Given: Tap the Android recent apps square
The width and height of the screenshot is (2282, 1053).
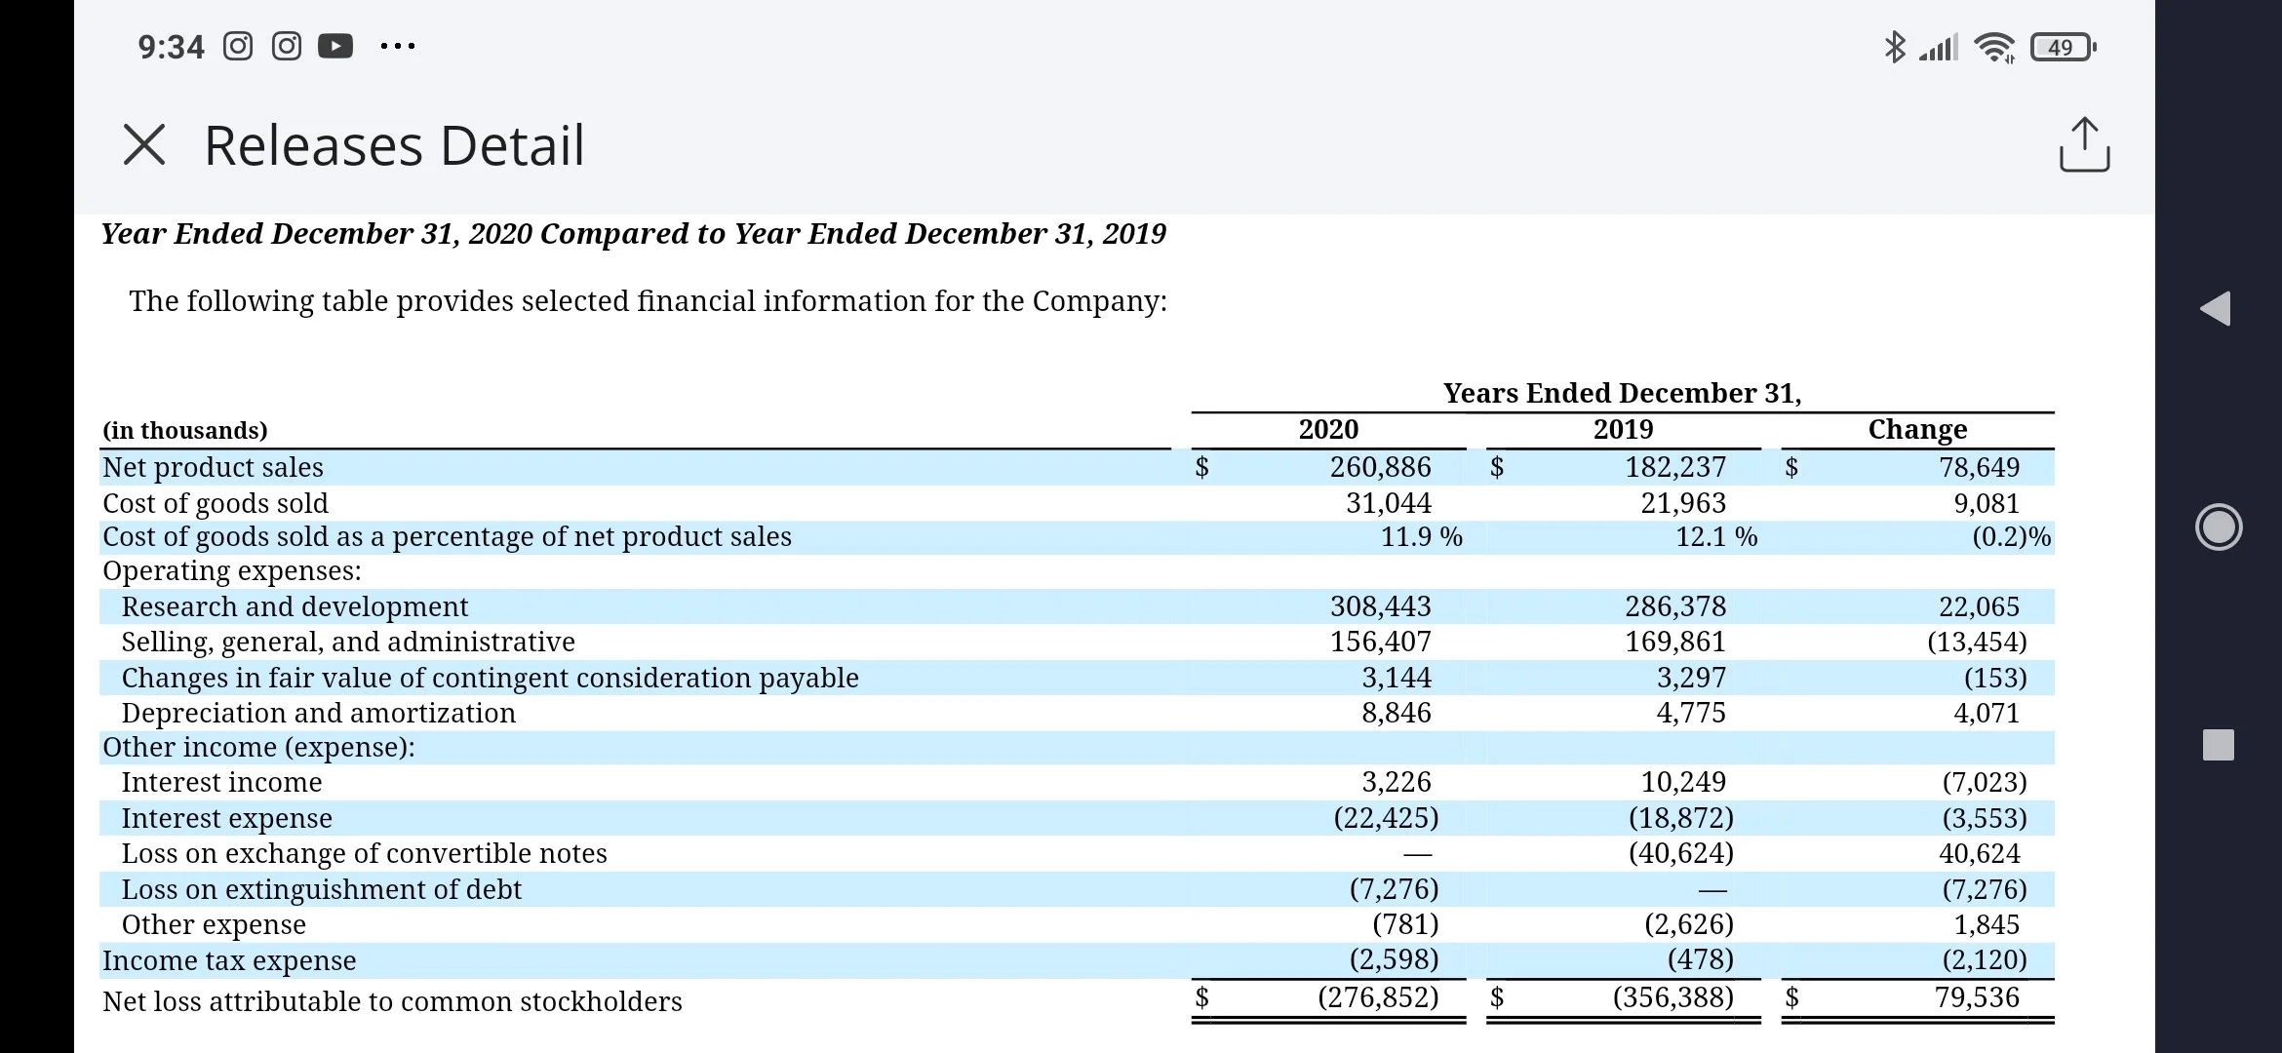Looking at the screenshot, I should (2219, 745).
